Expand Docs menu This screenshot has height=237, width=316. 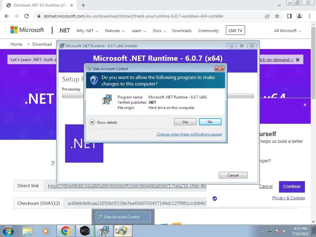tap(159, 31)
